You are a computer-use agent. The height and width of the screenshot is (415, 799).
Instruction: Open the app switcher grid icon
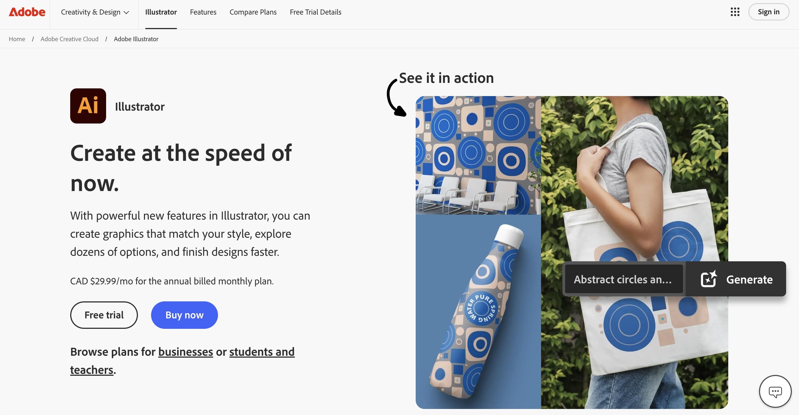point(735,12)
